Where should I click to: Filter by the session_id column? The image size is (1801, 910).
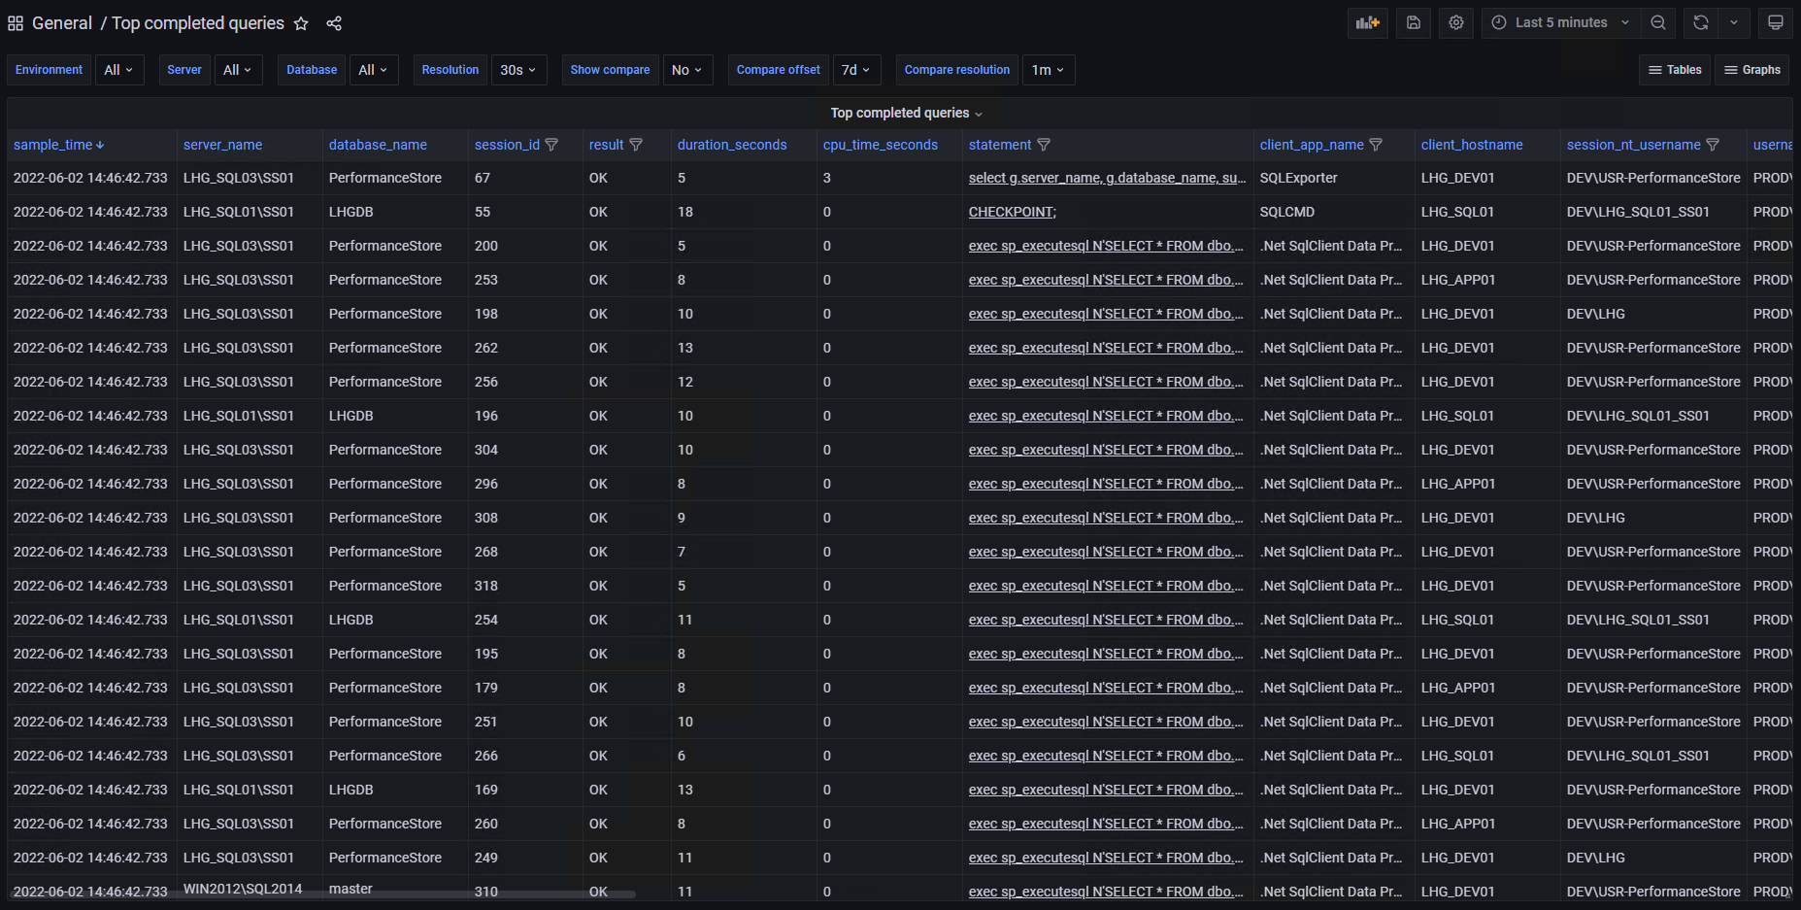(551, 145)
